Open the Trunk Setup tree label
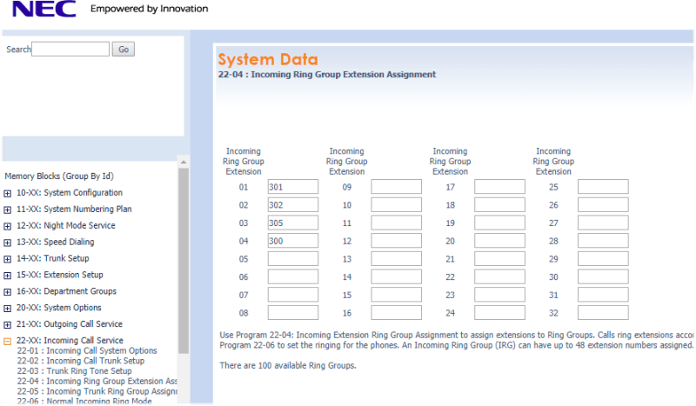 [x=53, y=258]
